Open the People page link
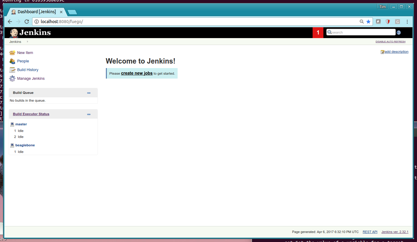The width and height of the screenshot is (417, 242). (23, 61)
